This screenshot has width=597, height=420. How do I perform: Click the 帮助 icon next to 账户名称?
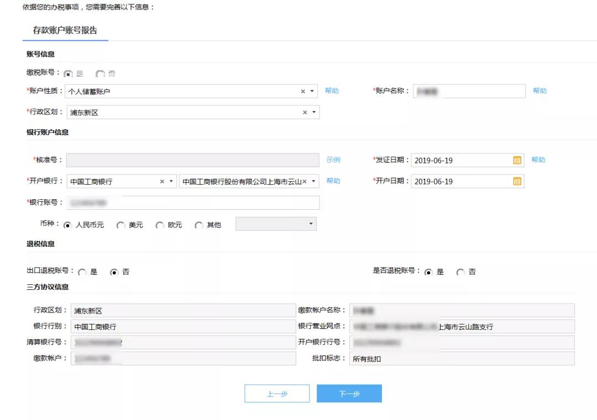coord(540,91)
